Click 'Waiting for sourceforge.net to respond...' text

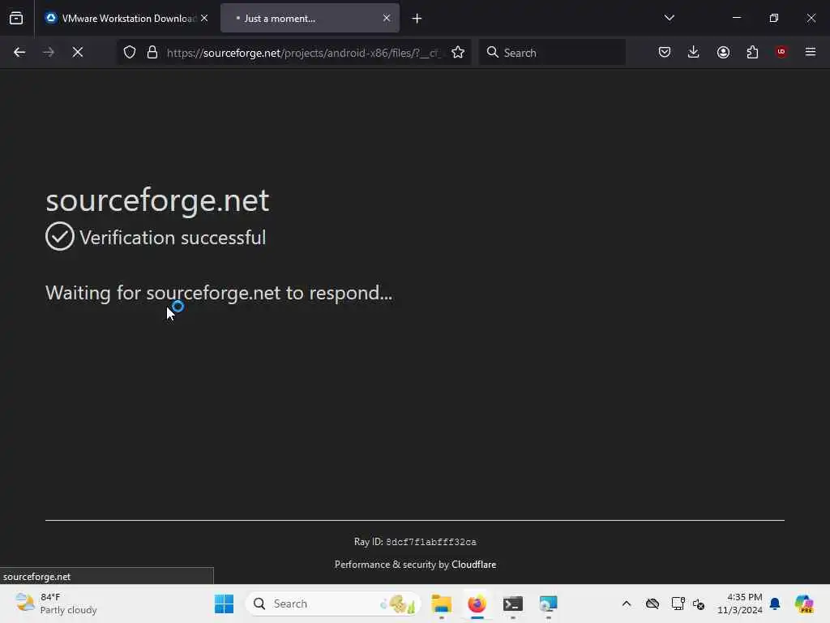click(219, 293)
